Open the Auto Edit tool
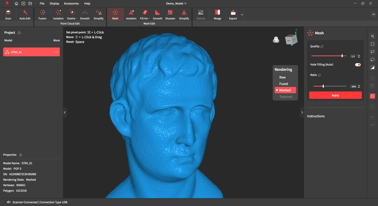This screenshot has width=378, height=206. 25,15
